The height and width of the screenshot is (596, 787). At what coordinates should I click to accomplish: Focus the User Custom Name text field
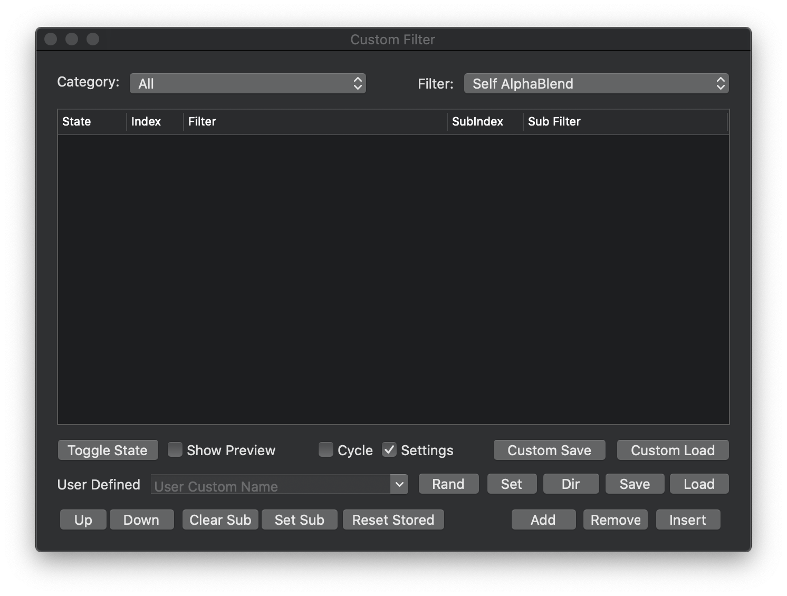(x=270, y=485)
